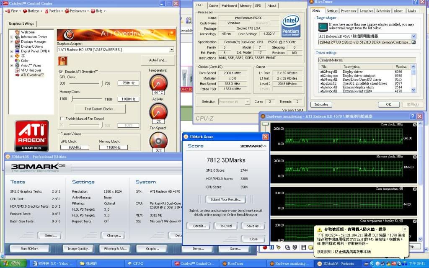Image resolution: width=429 pixels, height=268 pixels.
Task: Clear monitoring history with the brush icon
Action: pos(279,247)
